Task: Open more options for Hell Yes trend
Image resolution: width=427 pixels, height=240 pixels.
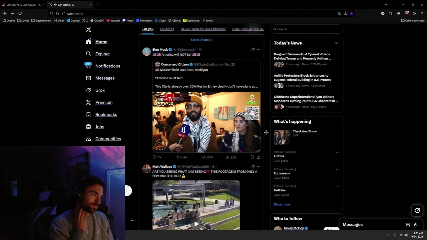Action: [x=338, y=187]
